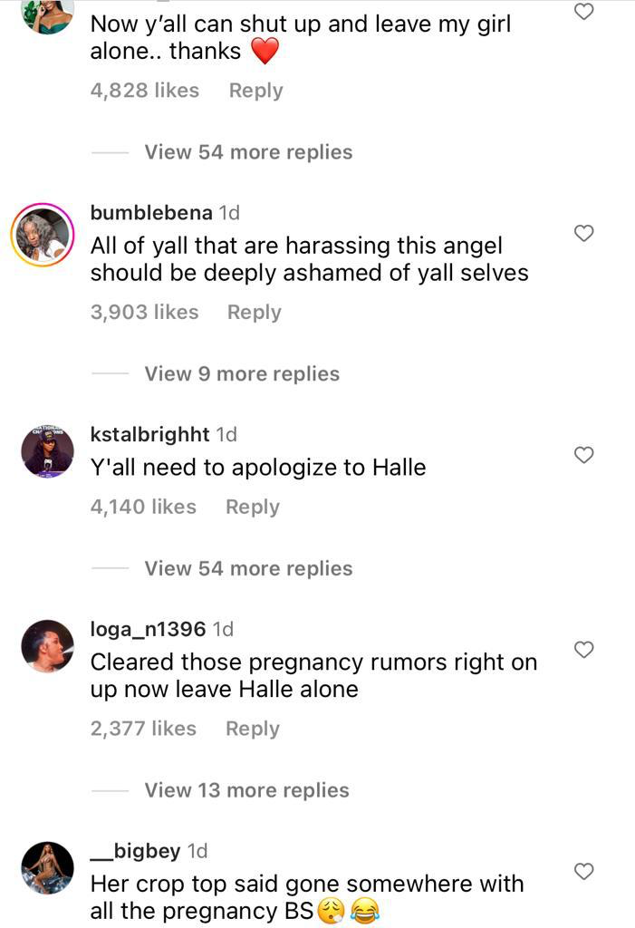635x928 pixels.
Task: Reply to bumblebena's comment
Action: coord(255,312)
